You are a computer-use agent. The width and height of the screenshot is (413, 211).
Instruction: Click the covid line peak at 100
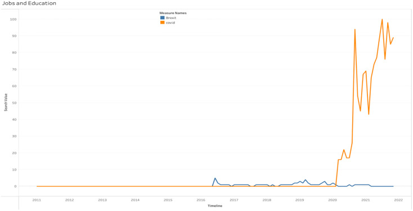point(382,19)
